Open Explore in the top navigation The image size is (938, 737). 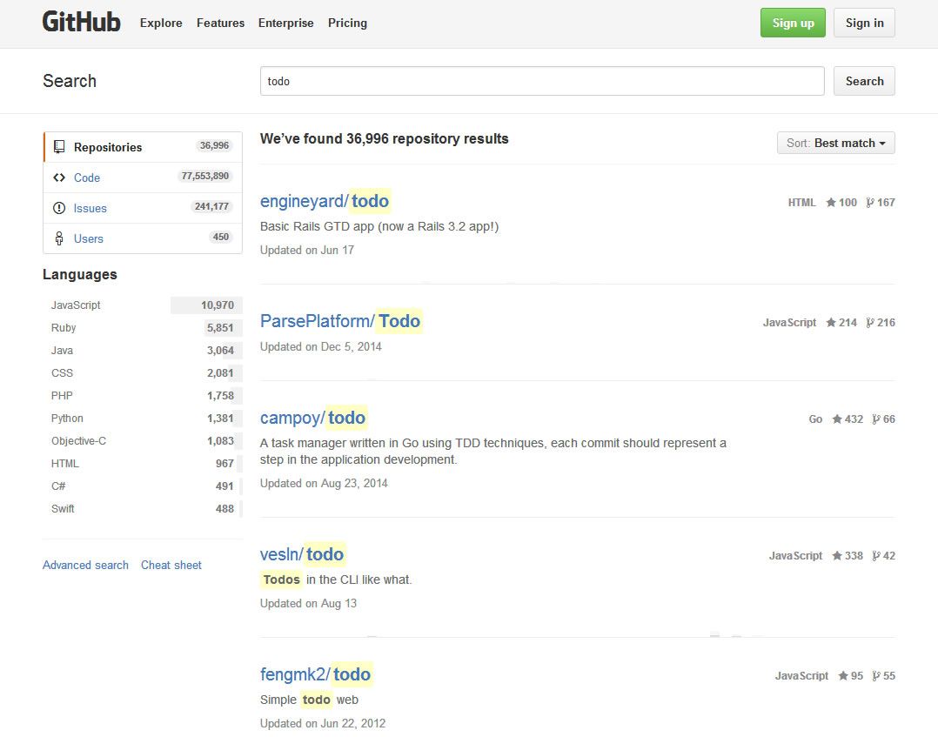point(161,23)
